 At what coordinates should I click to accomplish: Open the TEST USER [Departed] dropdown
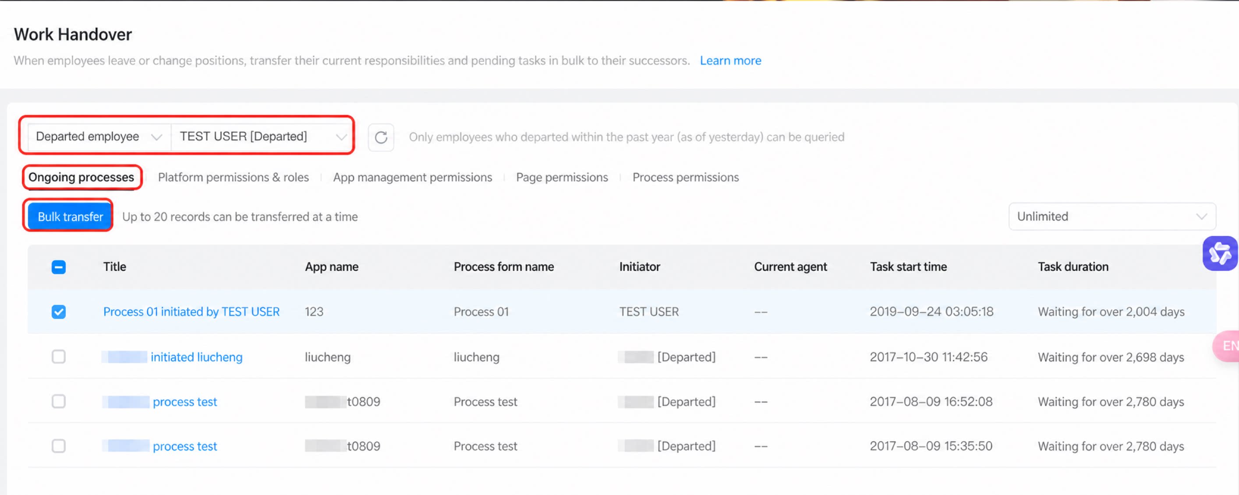pyautogui.click(x=262, y=137)
